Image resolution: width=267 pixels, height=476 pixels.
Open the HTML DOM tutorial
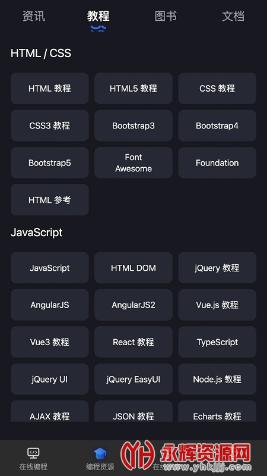[x=133, y=268]
